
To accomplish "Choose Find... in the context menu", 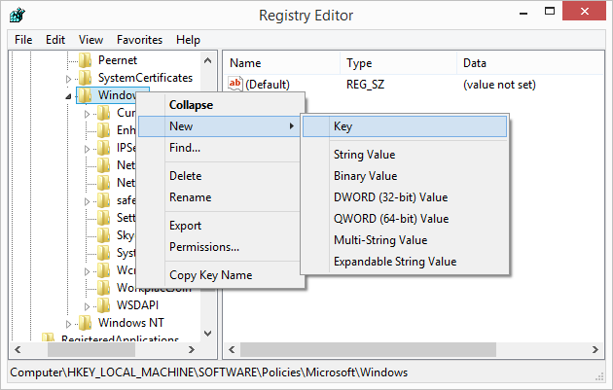I will pyautogui.click(x=222, y=148).
